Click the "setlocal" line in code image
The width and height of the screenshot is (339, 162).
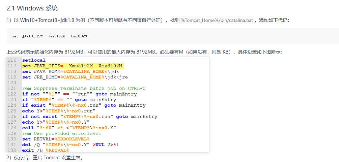[x=34, y=60]
